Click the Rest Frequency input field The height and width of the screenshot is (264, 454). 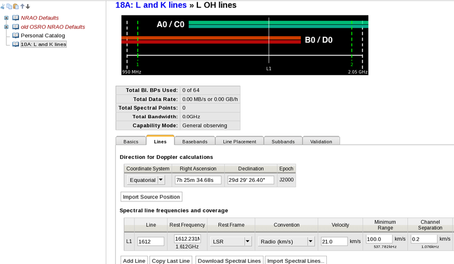pyautogui.click(x=187, y=239)
